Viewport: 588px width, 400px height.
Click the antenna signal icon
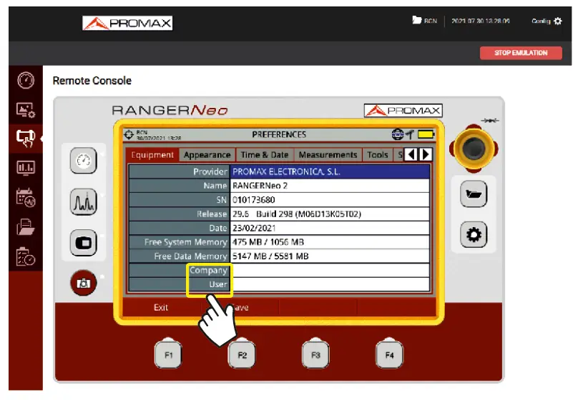click(x=409, y=134)
